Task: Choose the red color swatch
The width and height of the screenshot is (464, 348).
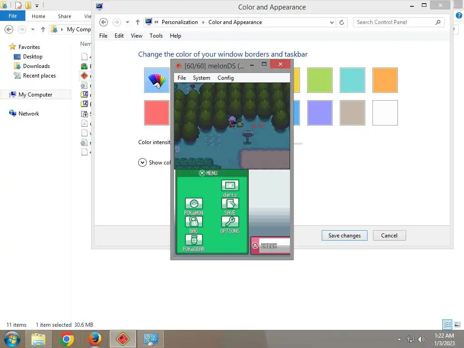Action: [156, 113]
